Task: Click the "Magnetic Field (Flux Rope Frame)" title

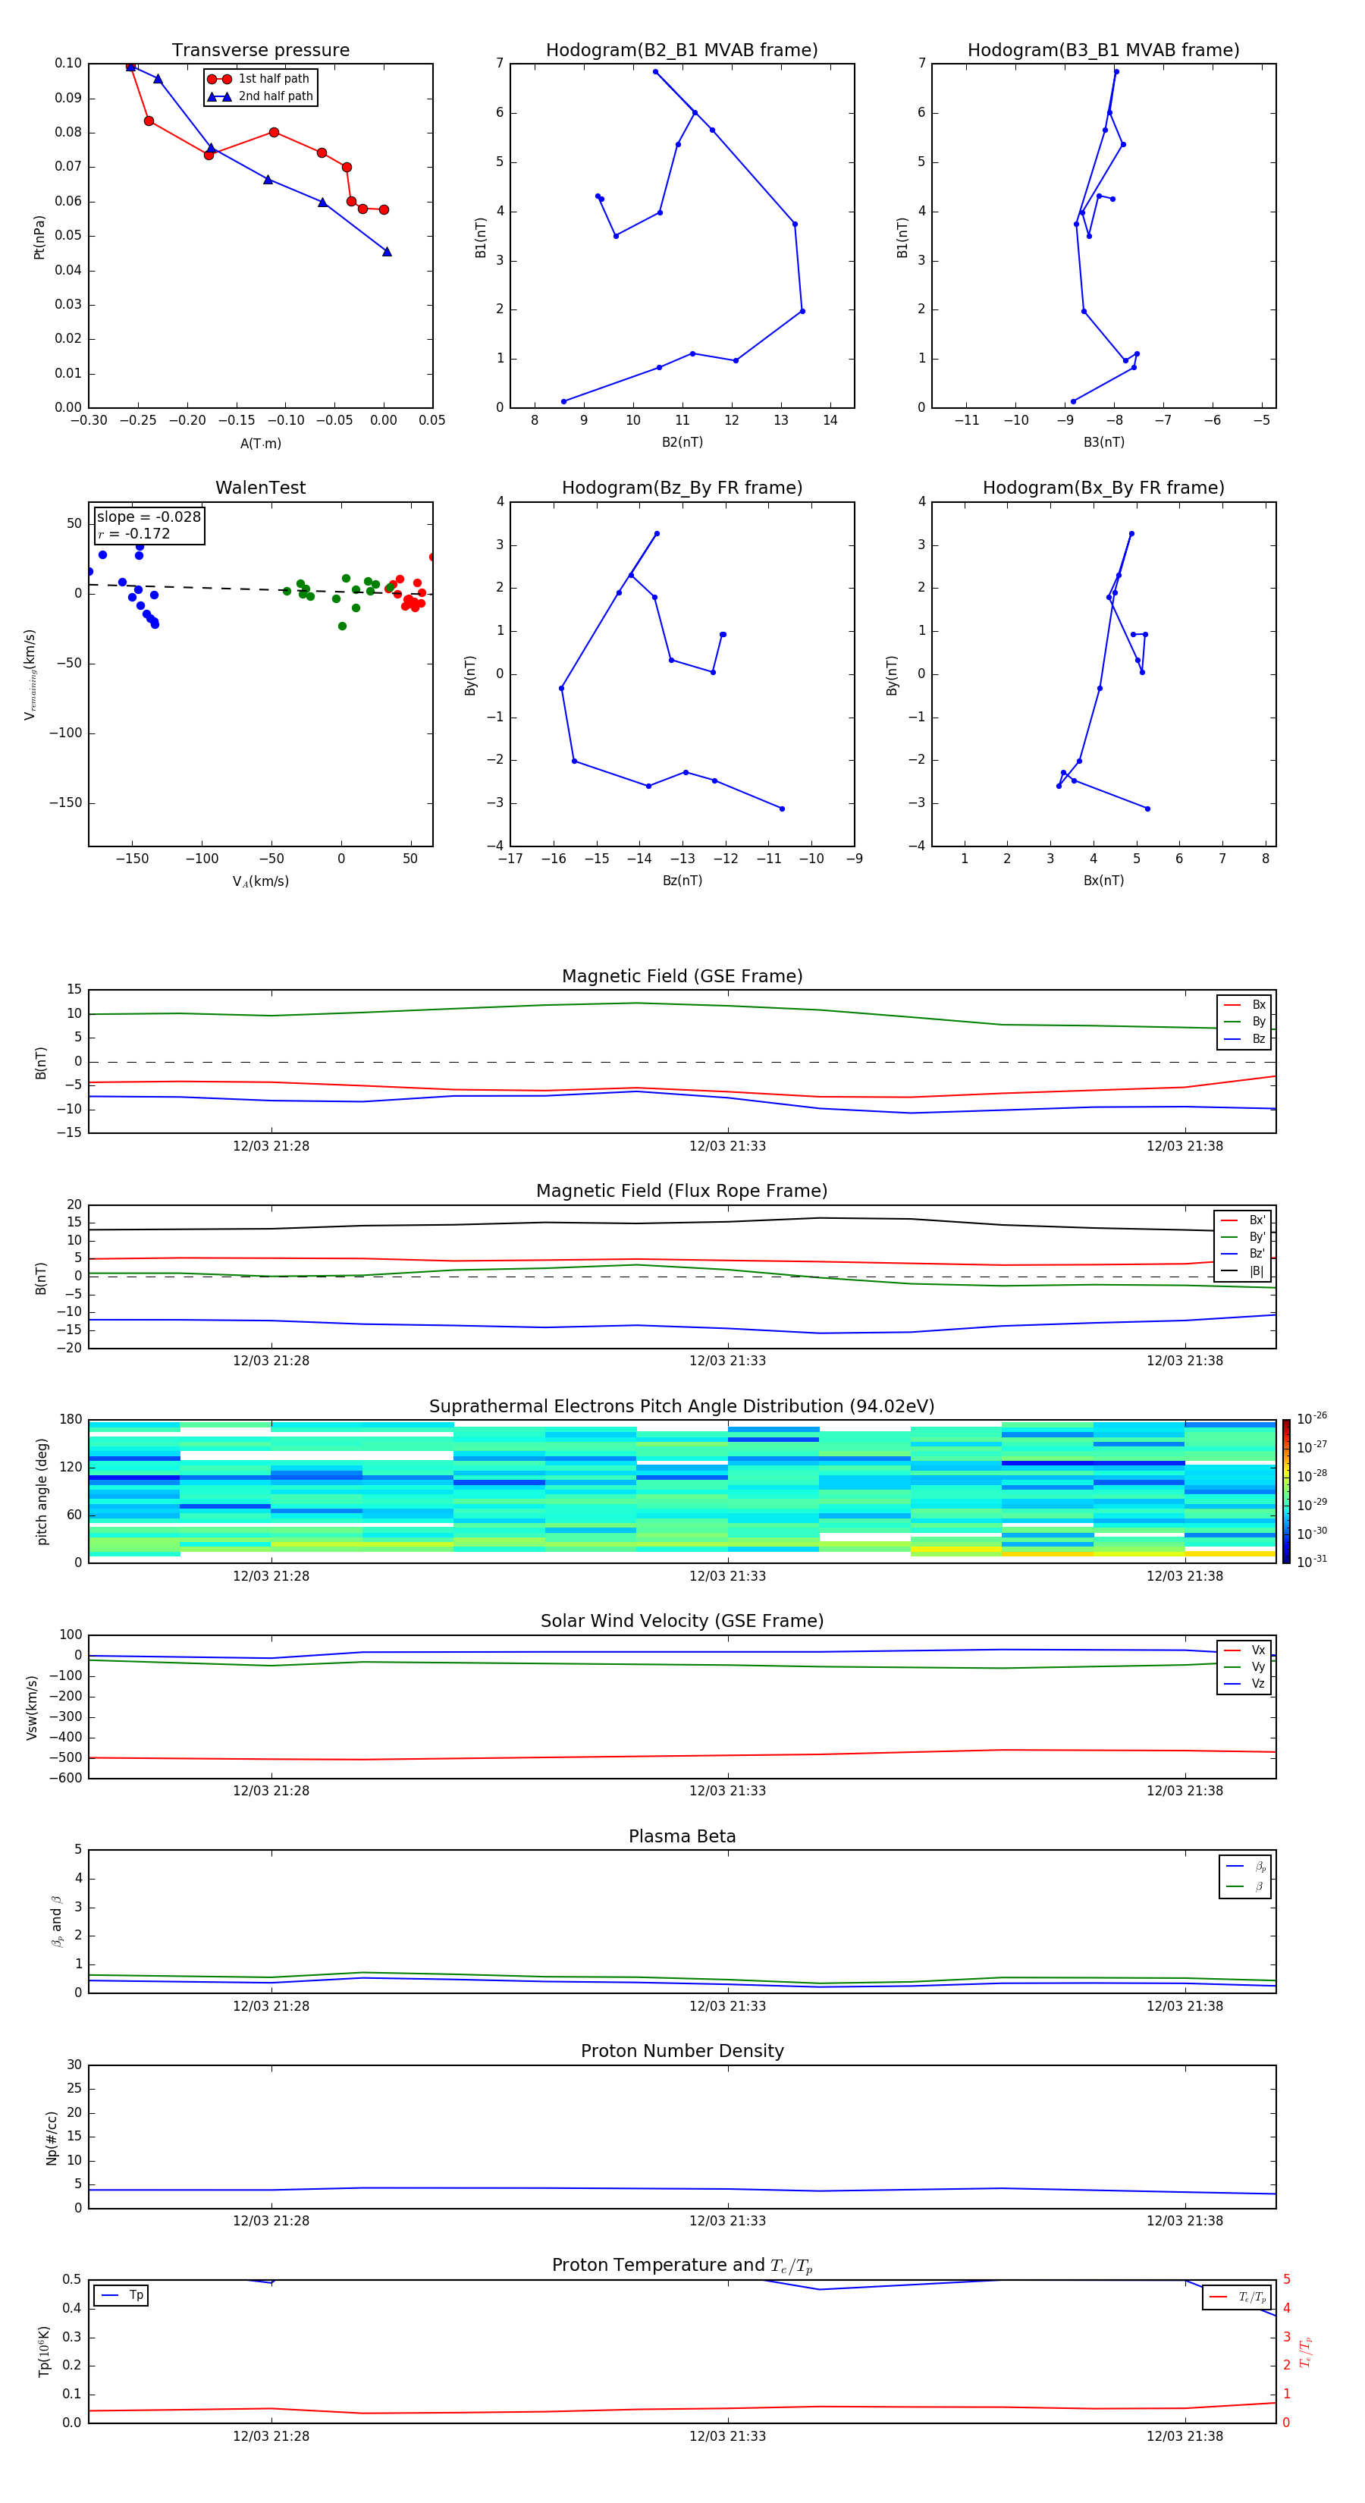Action: point(681,1190)
